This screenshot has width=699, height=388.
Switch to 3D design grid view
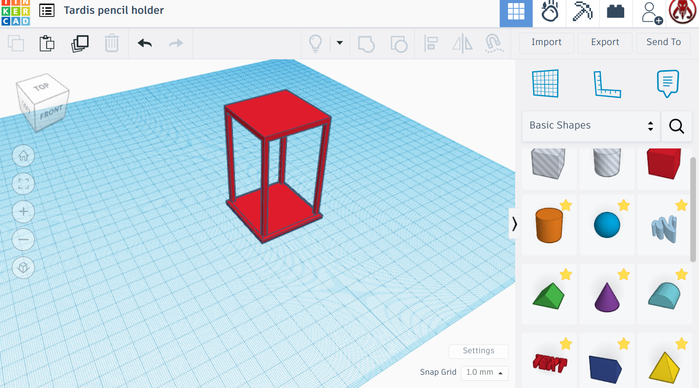tap(516, 12)
